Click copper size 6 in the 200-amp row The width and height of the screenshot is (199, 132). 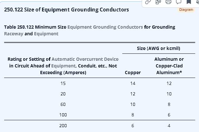(133, 126)
